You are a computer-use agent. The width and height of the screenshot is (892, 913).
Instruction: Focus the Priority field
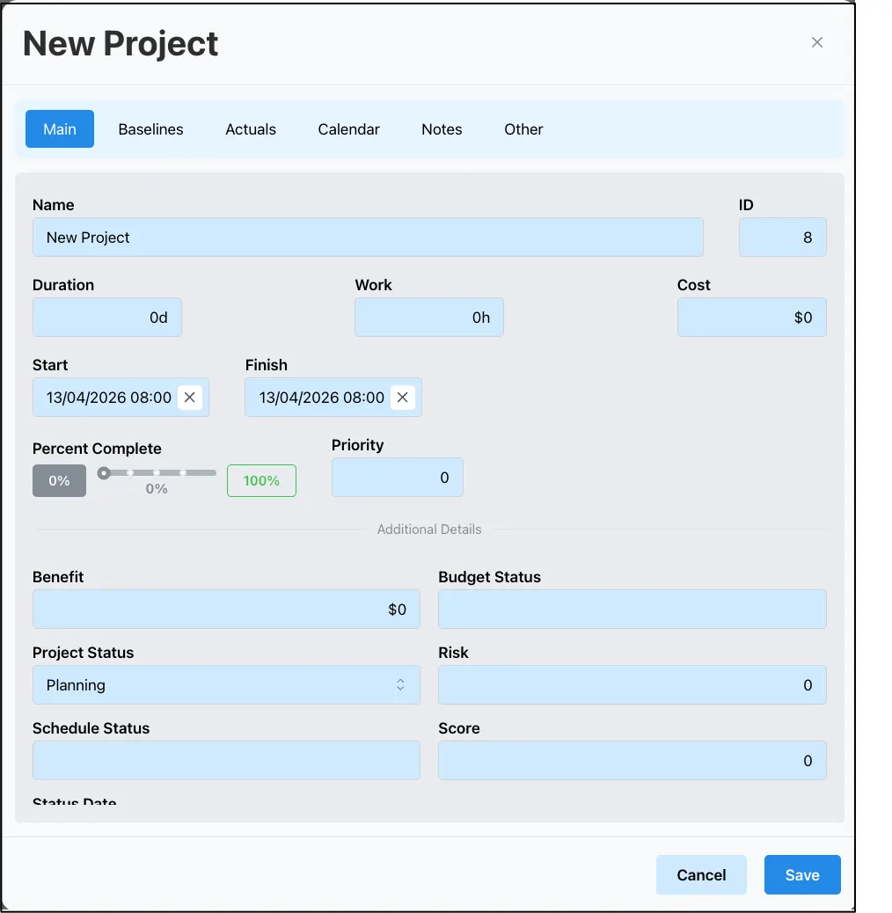pyautogui.click(x=398, y=477)
